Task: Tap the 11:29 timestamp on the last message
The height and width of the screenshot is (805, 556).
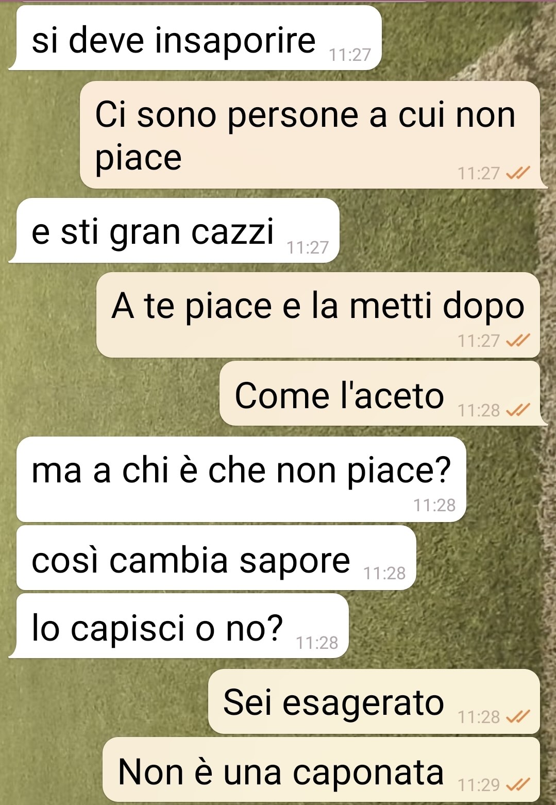Action: coord(479,785)
